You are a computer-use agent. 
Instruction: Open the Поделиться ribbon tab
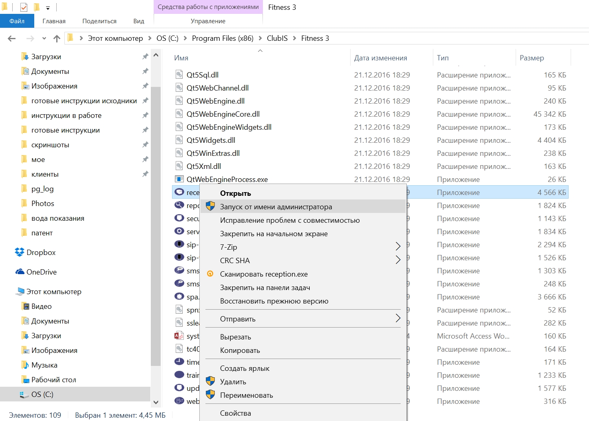[x=99, y=21]
